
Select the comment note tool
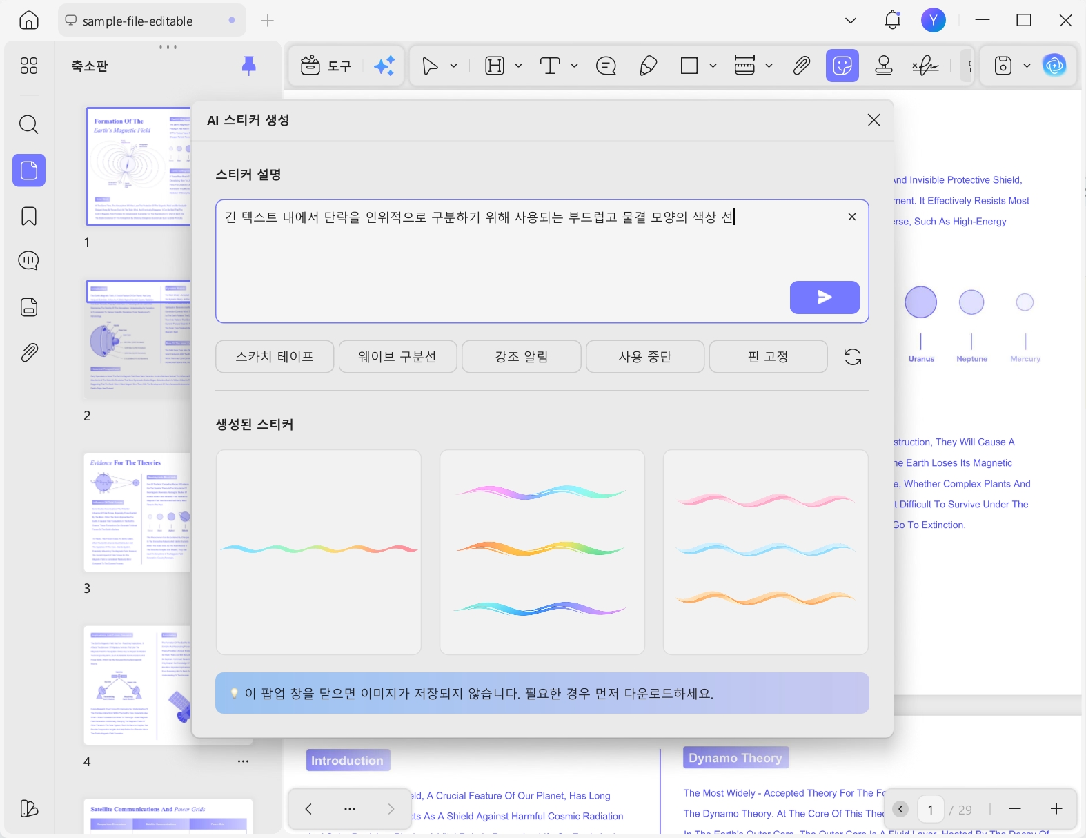606,66
